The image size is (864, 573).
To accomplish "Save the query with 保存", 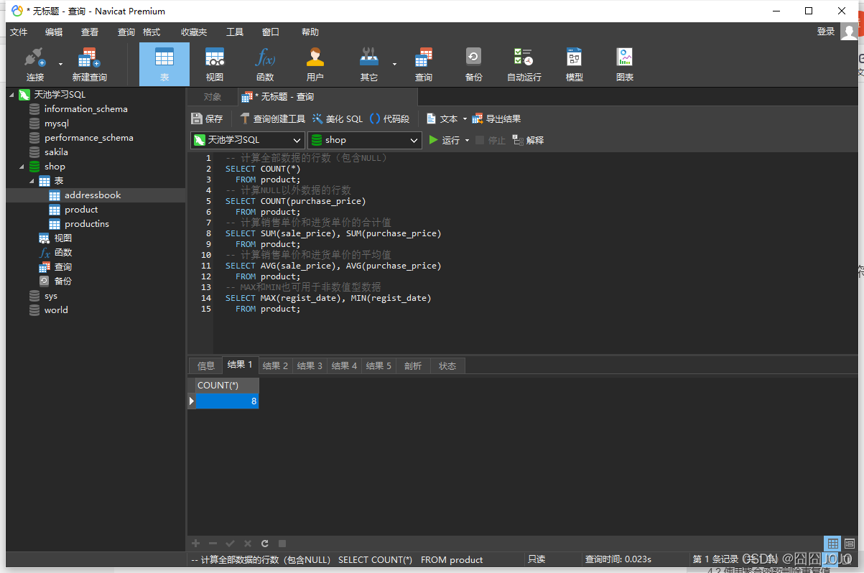I will [x=208, y=118].
